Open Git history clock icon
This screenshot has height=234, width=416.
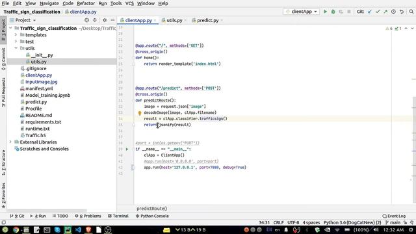(393, 12)
